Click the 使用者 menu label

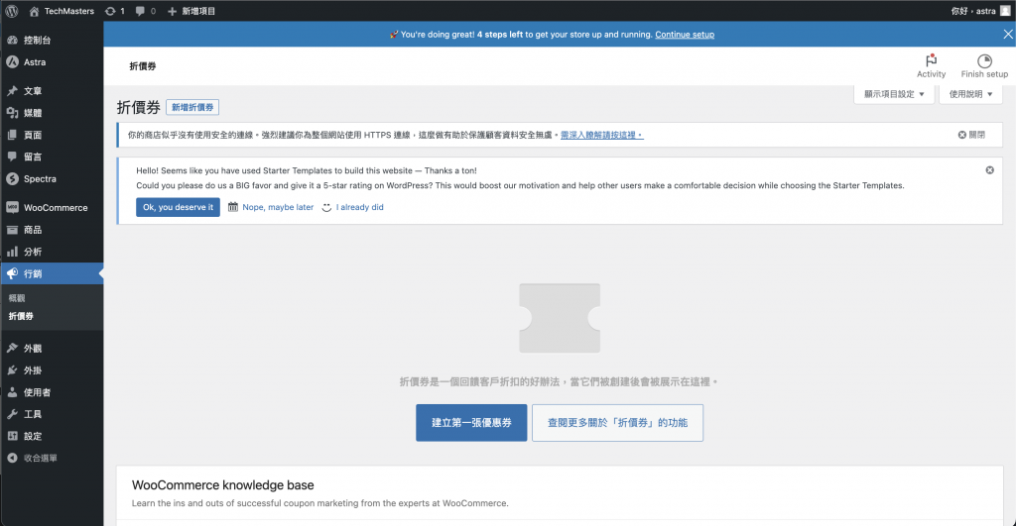38,392
